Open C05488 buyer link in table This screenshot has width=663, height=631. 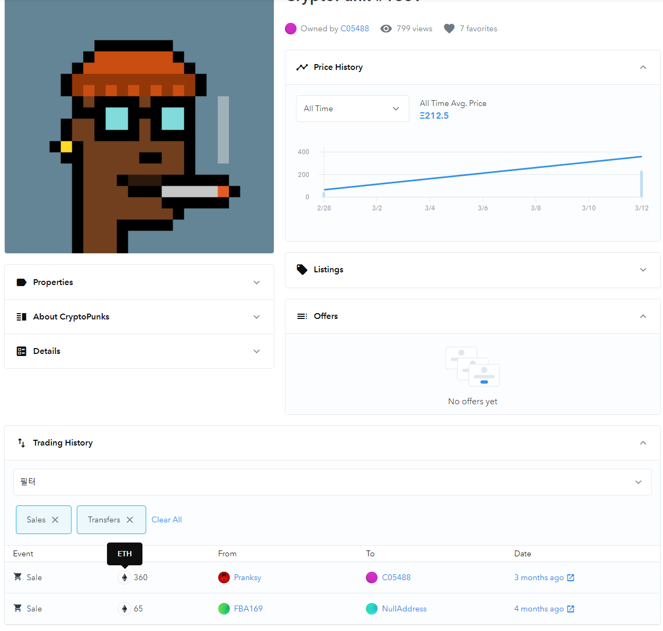click(396, 577)
